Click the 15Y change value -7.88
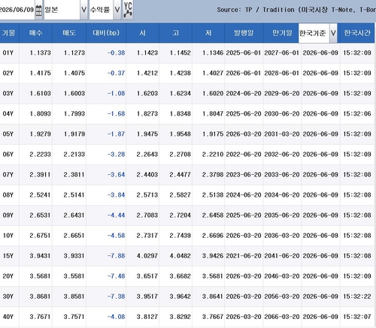The width and height of the screenshot is (376, 328). (116, 256)
